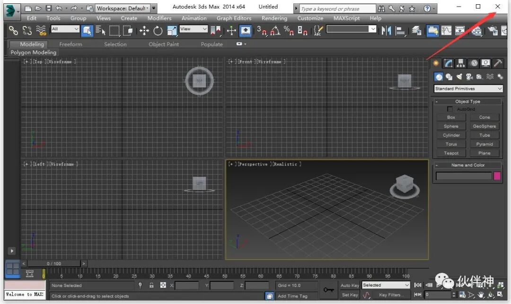Image resolution: width=511 pixels, height=304 pixels.
Task: Click the pink object color swatch
Action: pos(497,176)
